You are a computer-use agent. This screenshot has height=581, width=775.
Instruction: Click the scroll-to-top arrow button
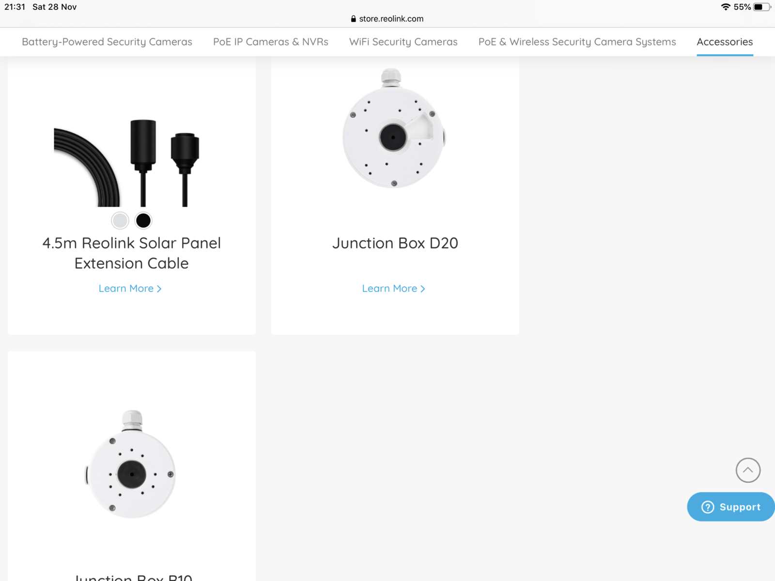pos(748,470)
